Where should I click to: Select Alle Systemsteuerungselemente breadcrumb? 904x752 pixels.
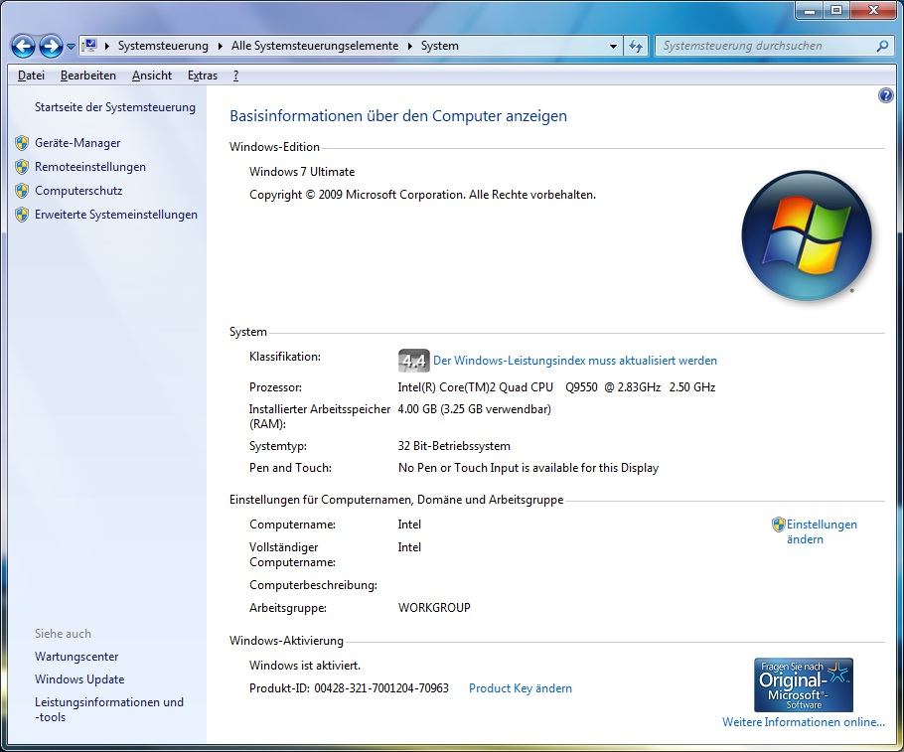315,46
